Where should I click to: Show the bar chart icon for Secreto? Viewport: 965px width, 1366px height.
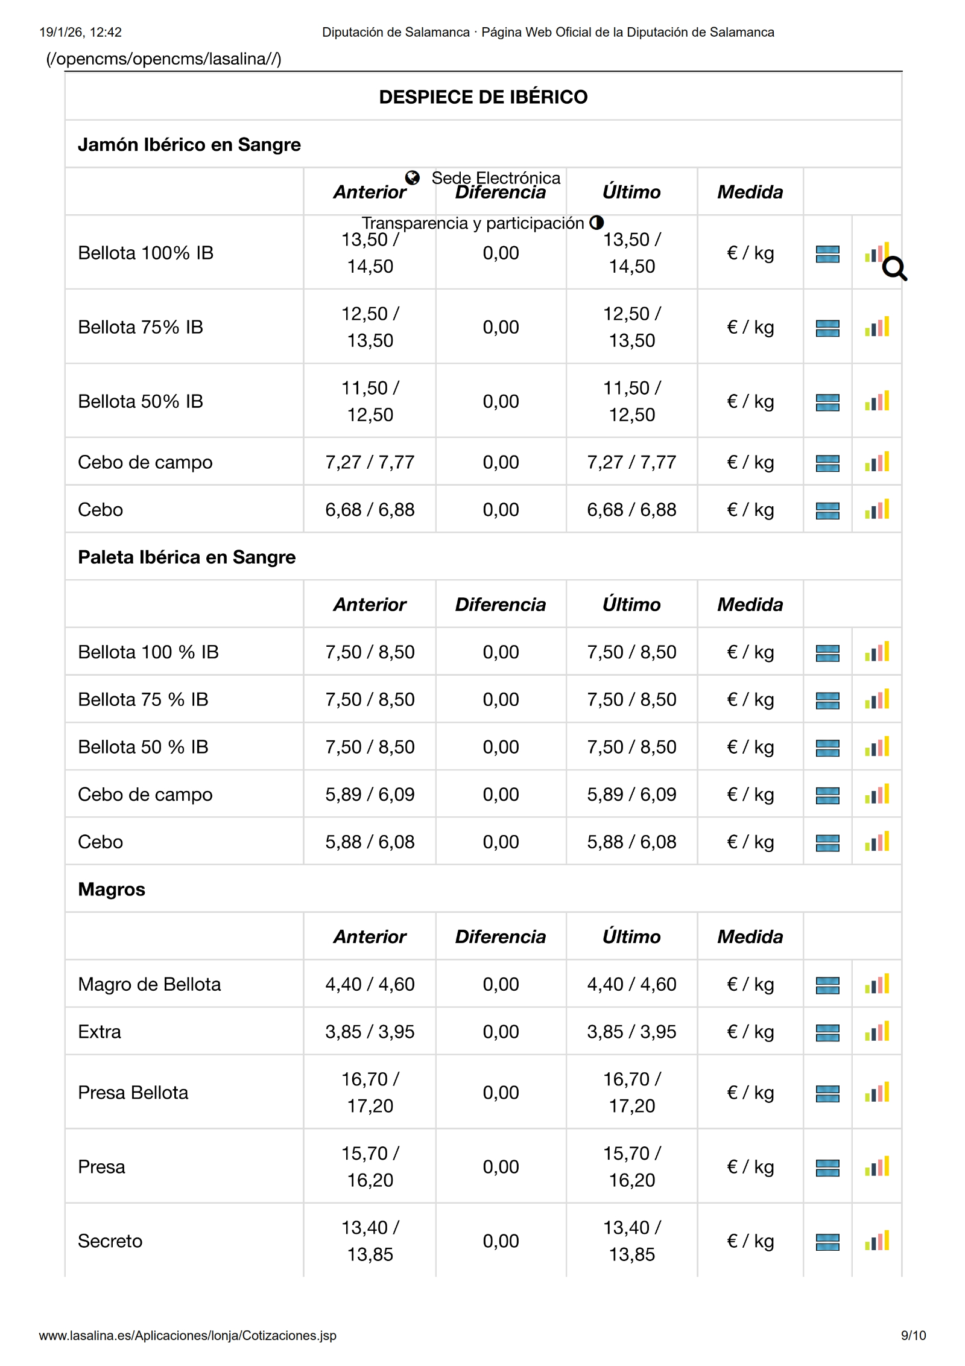tap(876, 1241)
